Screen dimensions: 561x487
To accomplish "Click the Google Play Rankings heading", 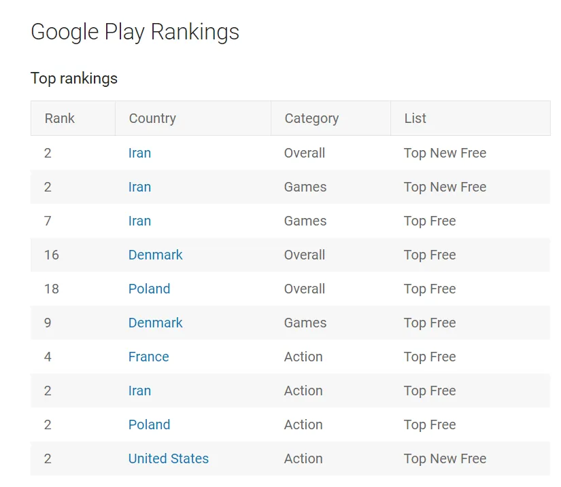I will (135, 32).
